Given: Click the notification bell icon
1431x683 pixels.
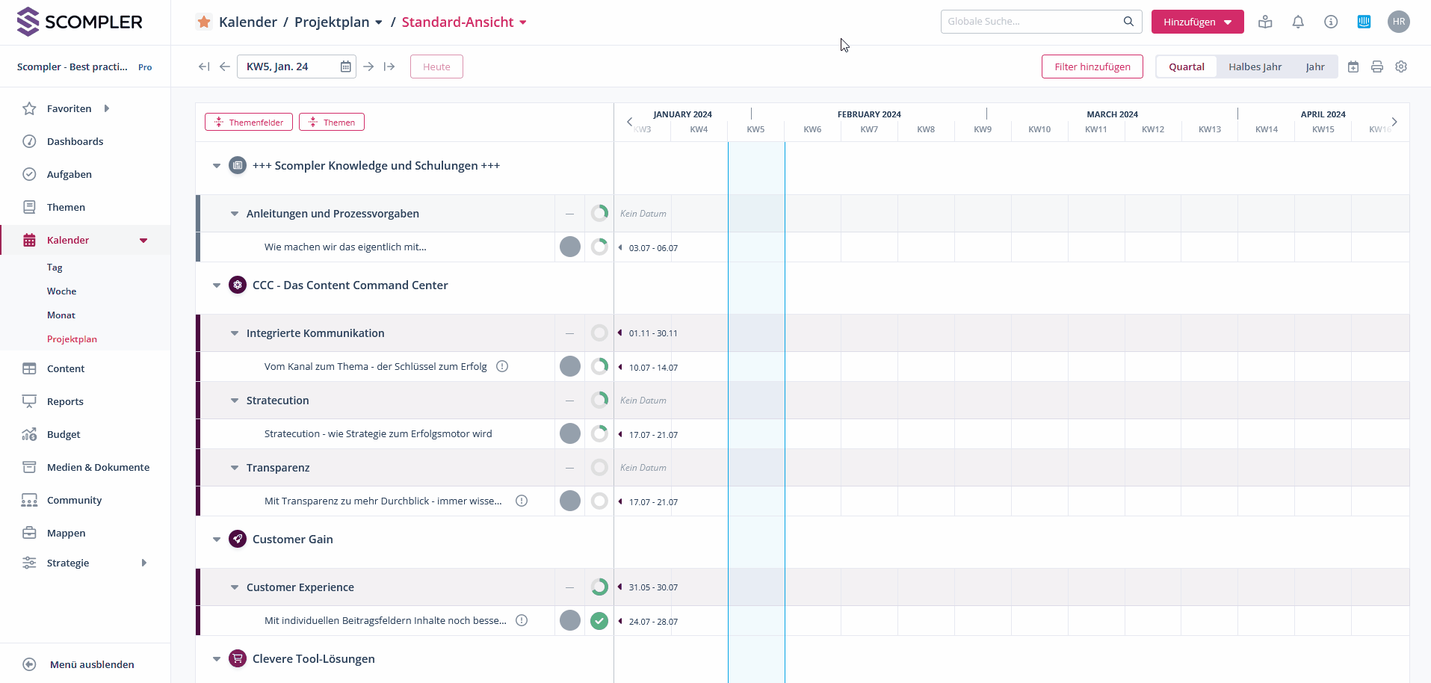Looking at the screenshot, I should 1298,22.
